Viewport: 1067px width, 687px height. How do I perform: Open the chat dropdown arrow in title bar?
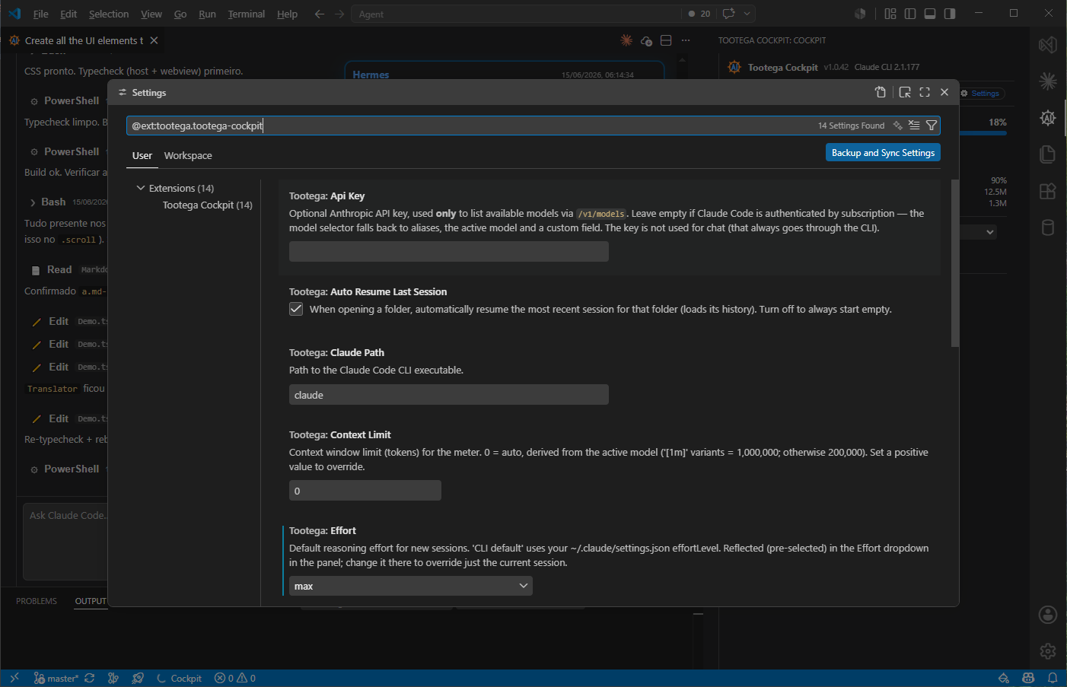coord(747,14)
